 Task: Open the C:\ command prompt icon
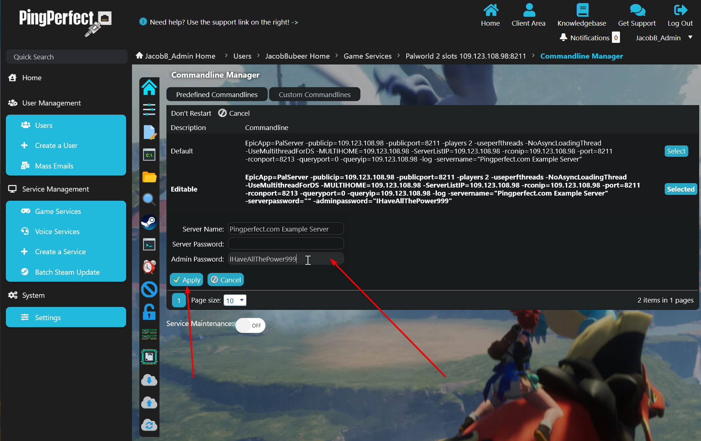pyautogui.click(x=149, y=155)
